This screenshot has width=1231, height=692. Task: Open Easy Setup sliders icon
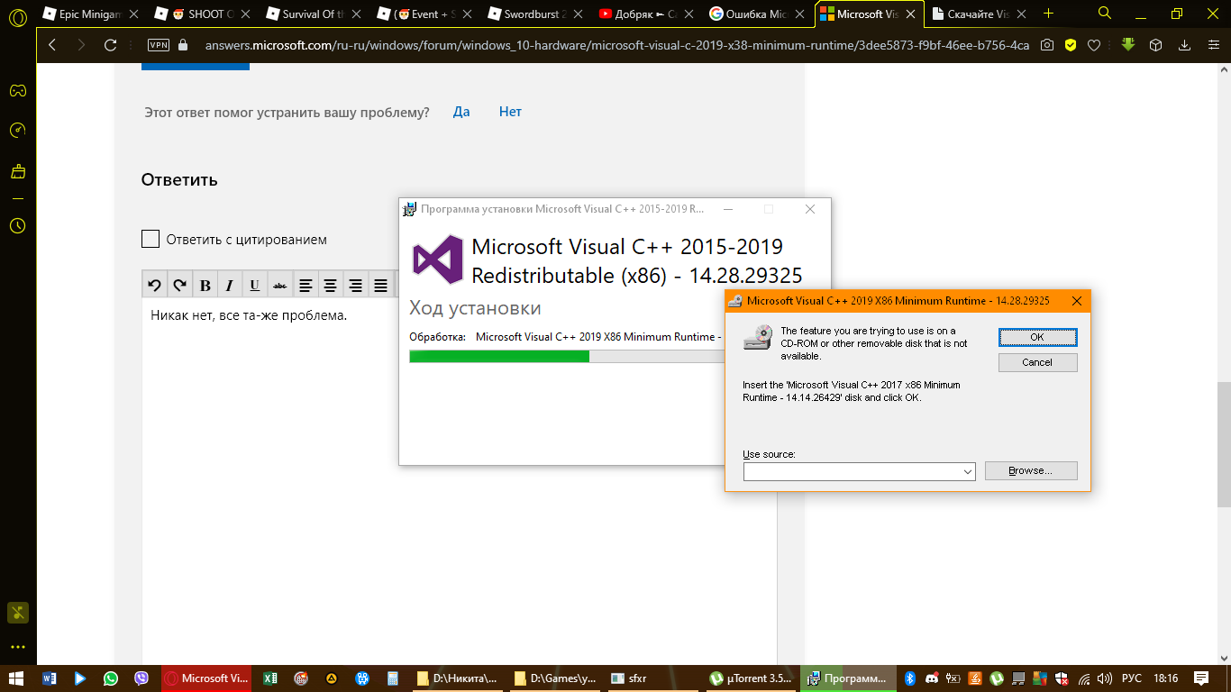pos(1212,45)
